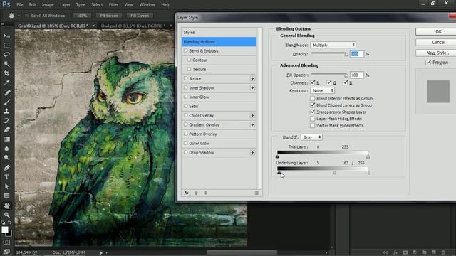Uncheck the Preview checkbox
This screenshot has width=456, height=256.
(x=428, y=63)
